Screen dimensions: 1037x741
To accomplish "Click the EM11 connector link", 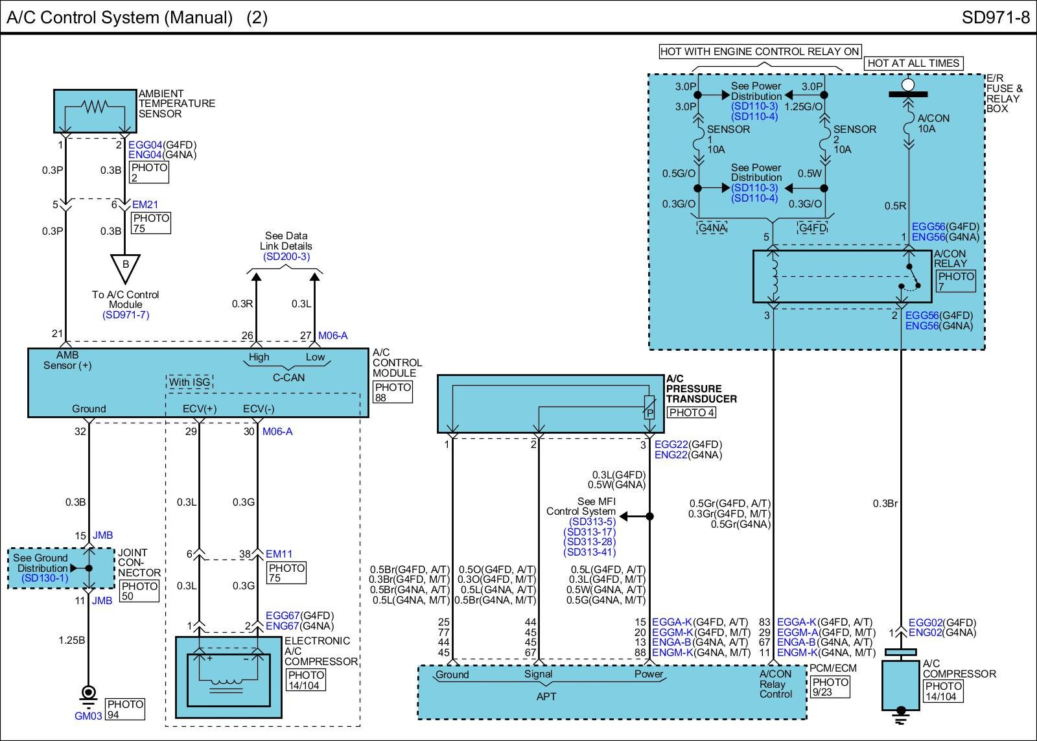I will tap(279, 554).
